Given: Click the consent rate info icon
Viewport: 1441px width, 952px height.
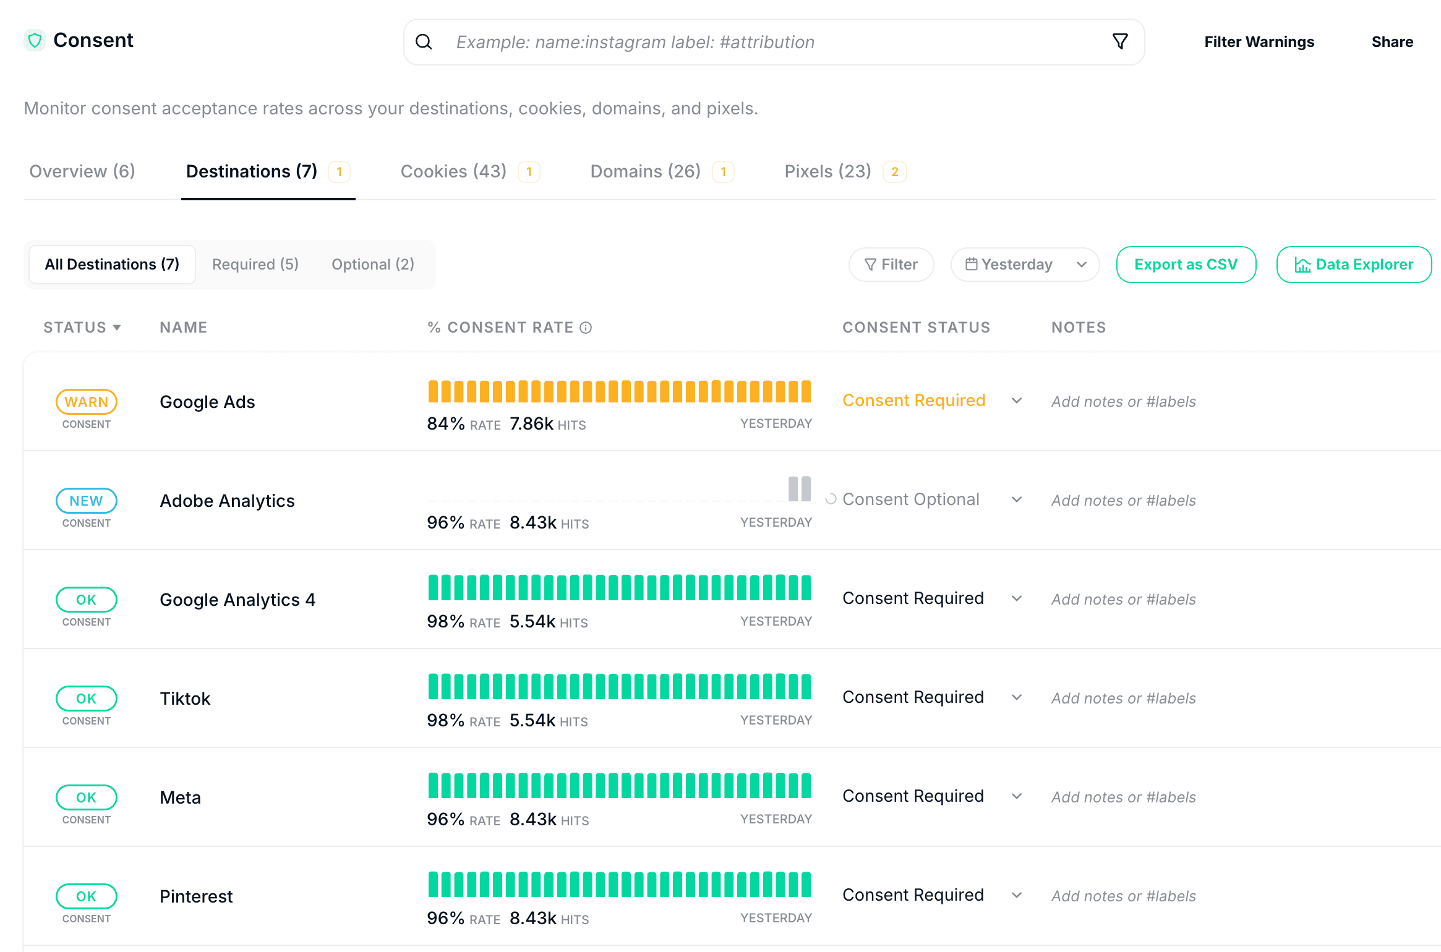Looking at the screenshot, I should (586, 328).
